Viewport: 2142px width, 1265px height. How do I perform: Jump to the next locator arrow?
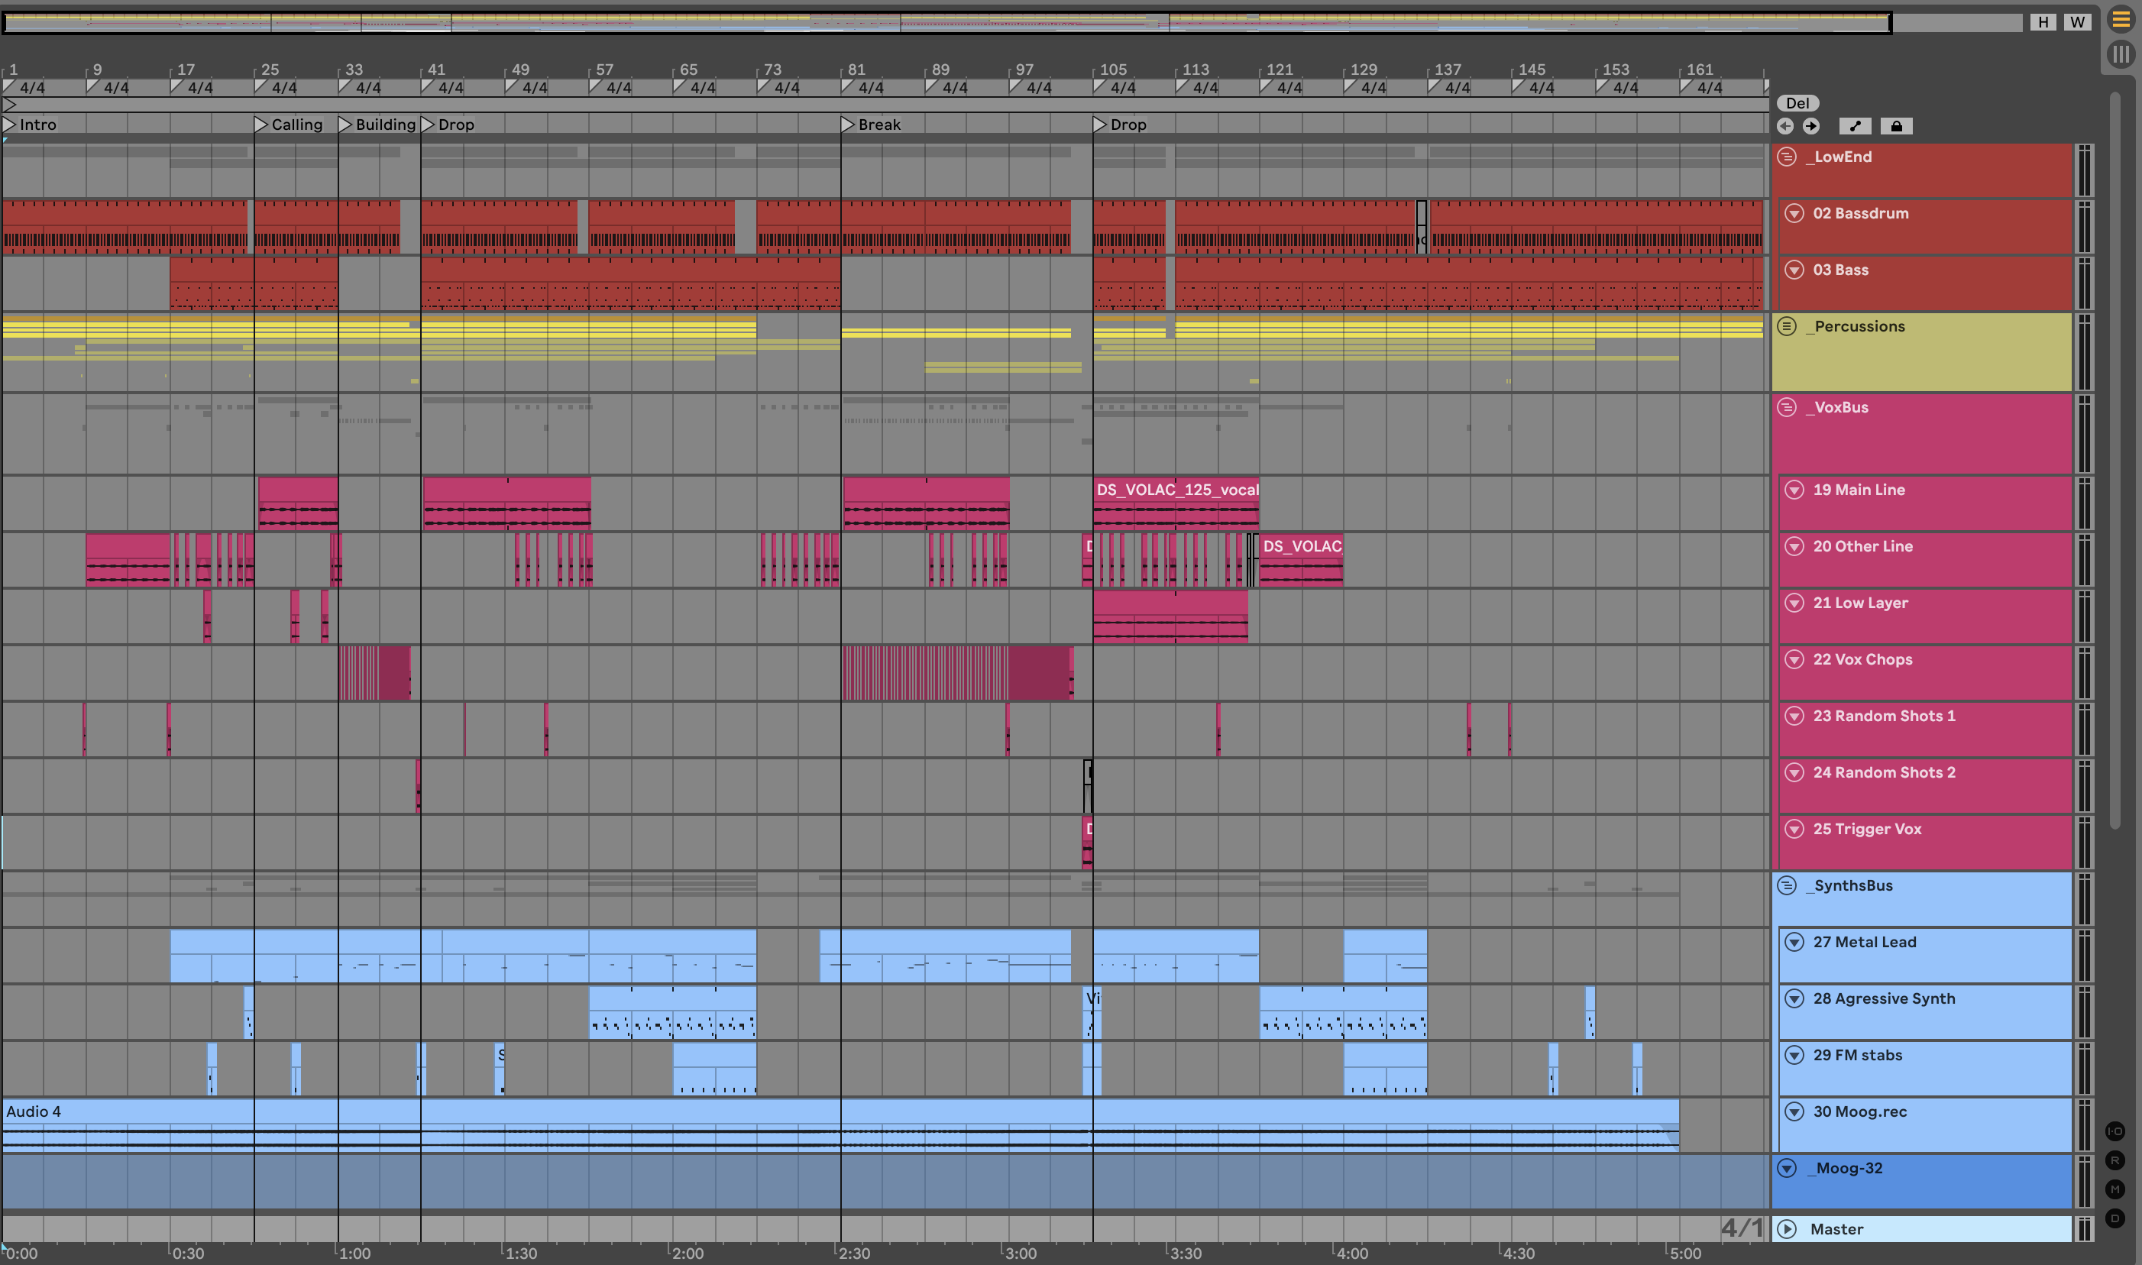point(1811,126)
